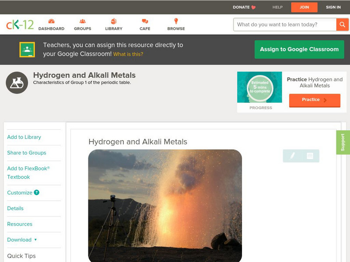Click the Customize help question mark icon

(37, 193)
